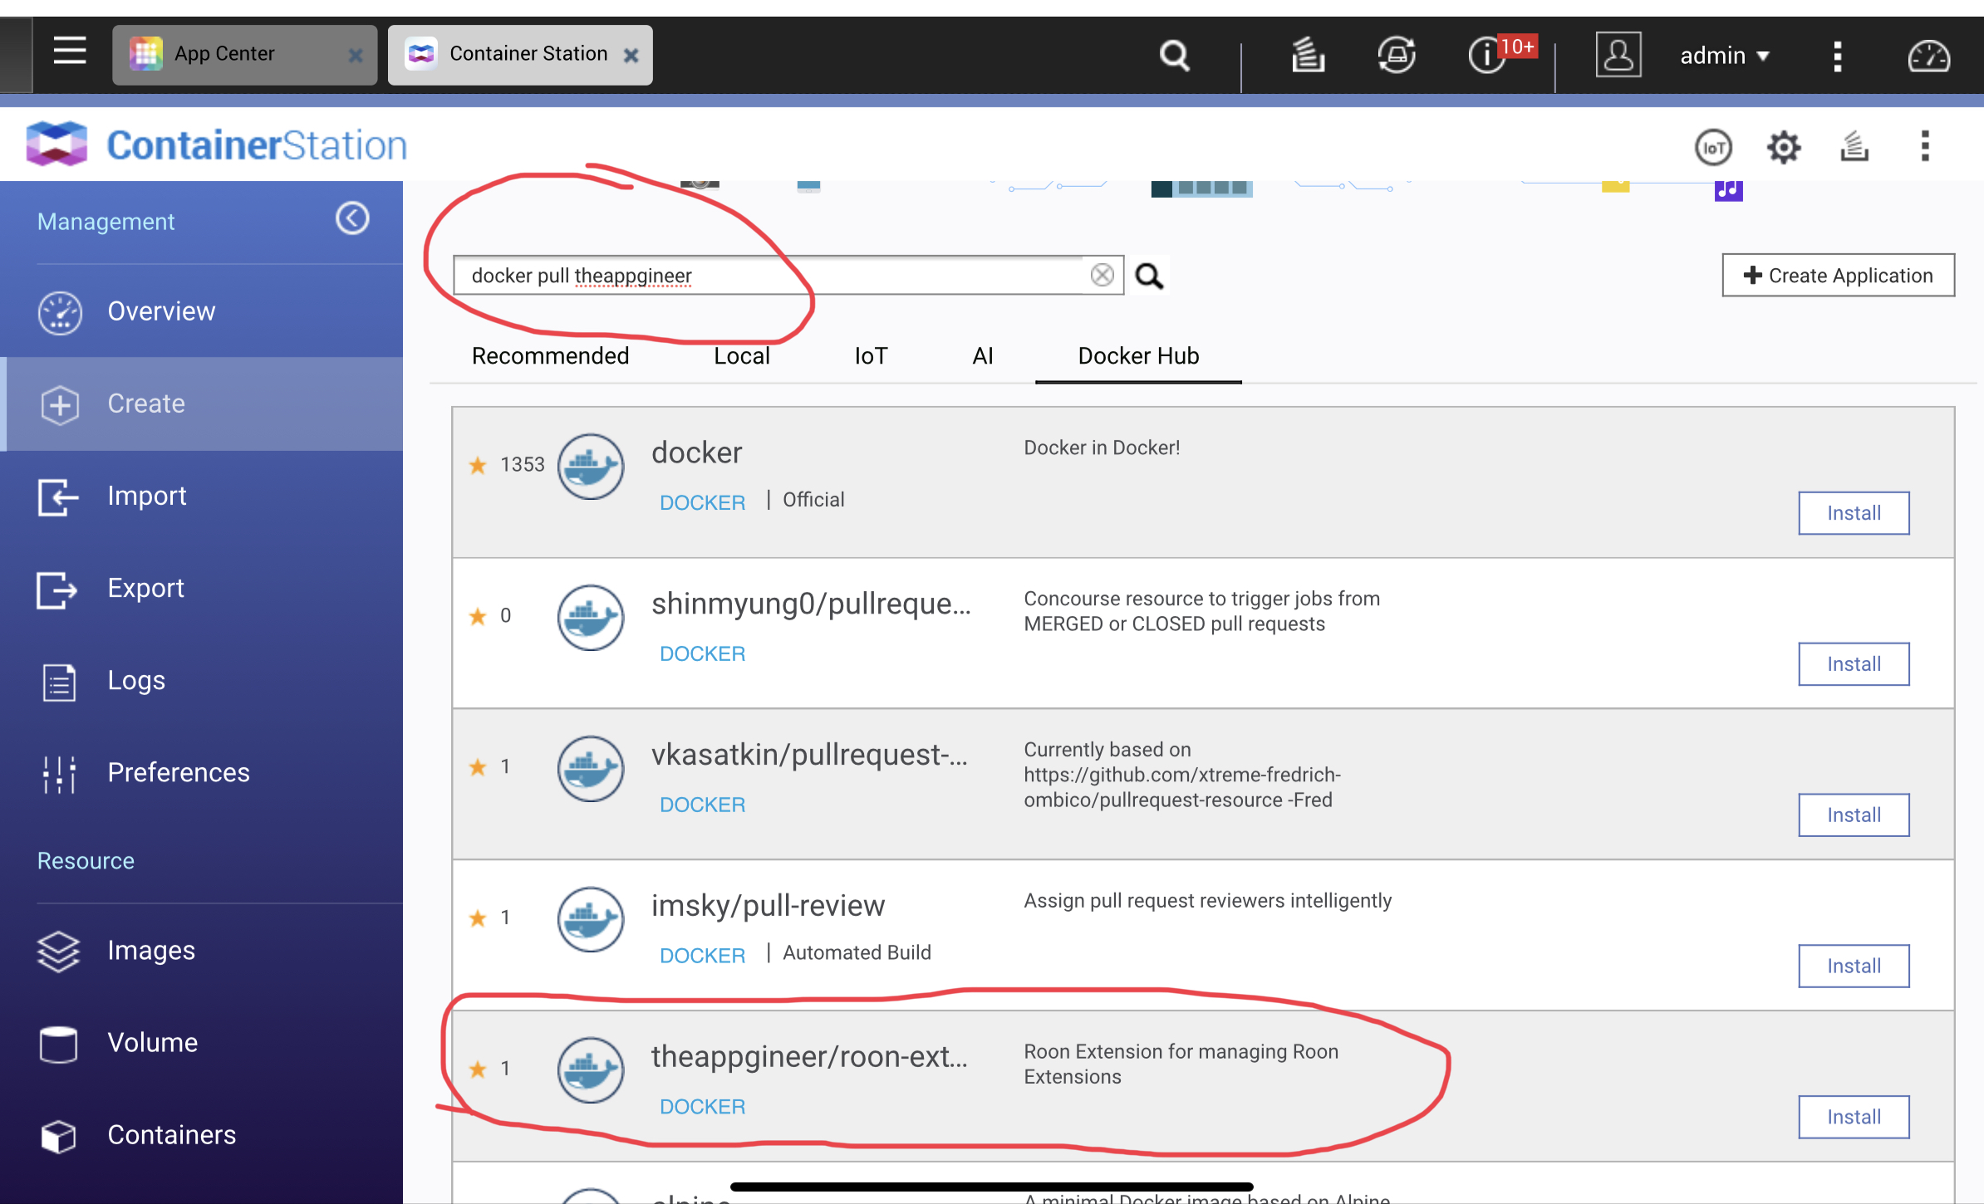The height and width of the screenshot is (1204, 1984).
Task: Install the official docker image
Action: (1854, 513)
